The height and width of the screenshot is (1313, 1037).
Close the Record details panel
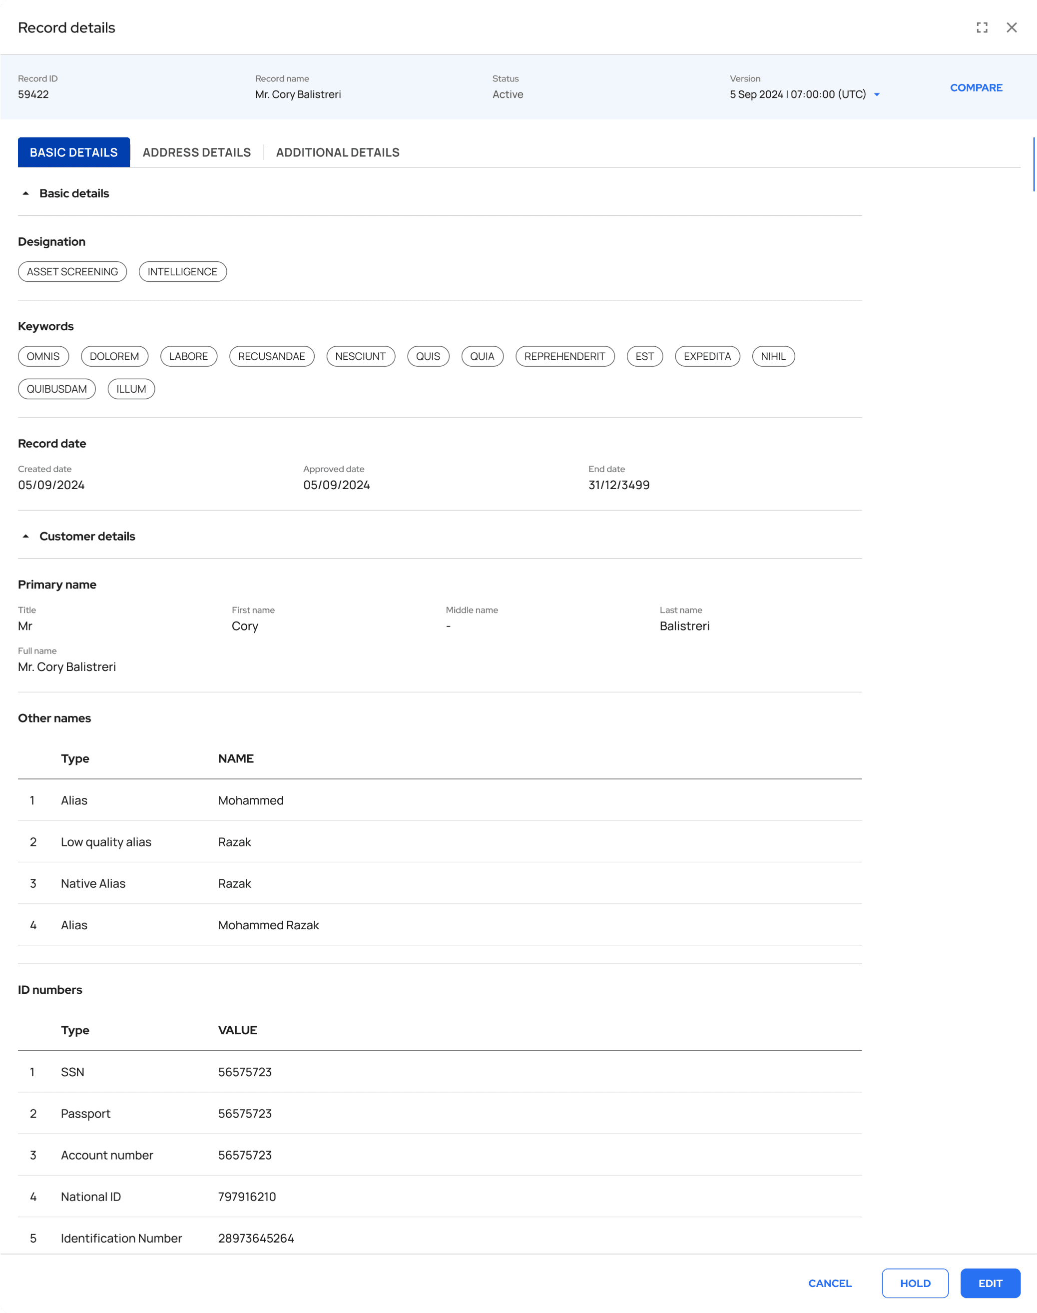pyautogui.click(x=1012, y=27)
